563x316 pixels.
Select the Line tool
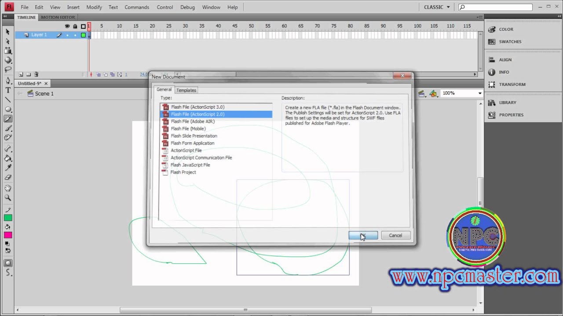click(x=7, y=100)
